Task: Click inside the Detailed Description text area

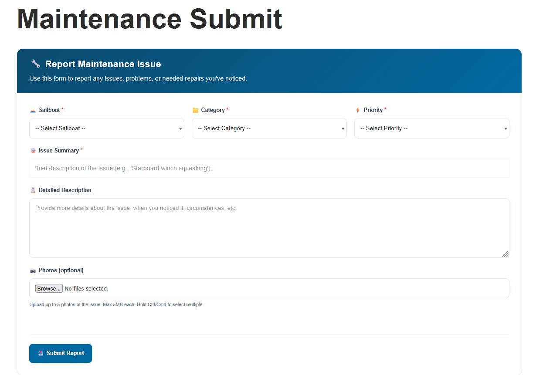Action: coord(269,228)
